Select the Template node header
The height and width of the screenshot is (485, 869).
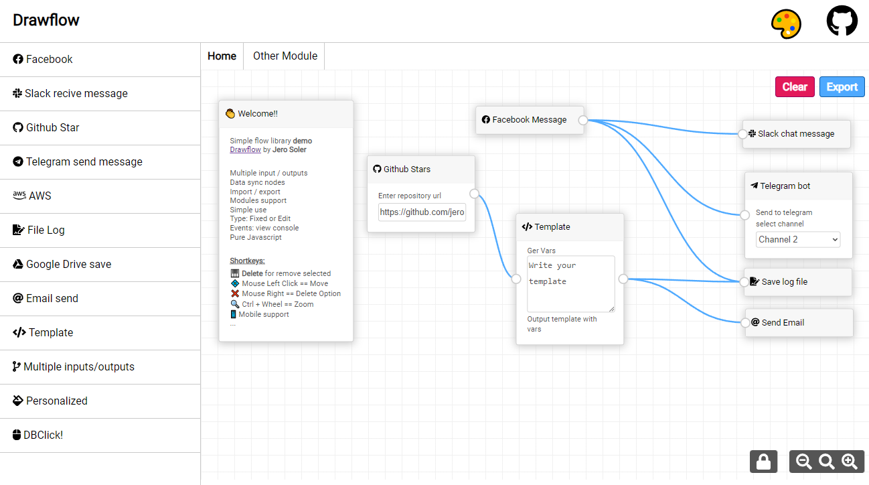click(x=570, y=227)
